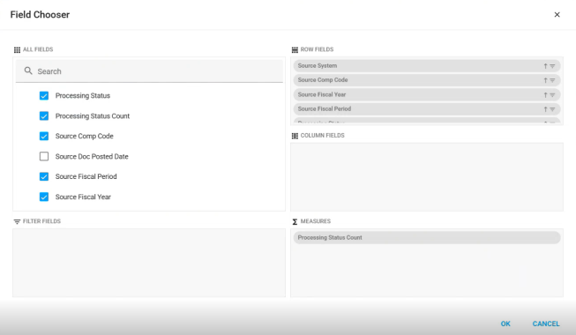Open the filter icon on Source System
Screen dimensions: 576x335
click(x=552, y=66)
